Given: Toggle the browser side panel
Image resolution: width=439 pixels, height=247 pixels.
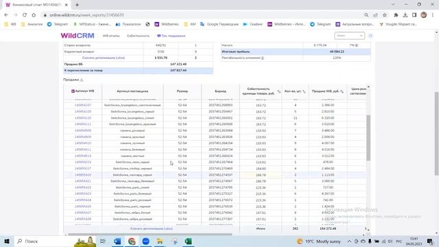Looking at the screenshot, I should click(x=414, y=15).
